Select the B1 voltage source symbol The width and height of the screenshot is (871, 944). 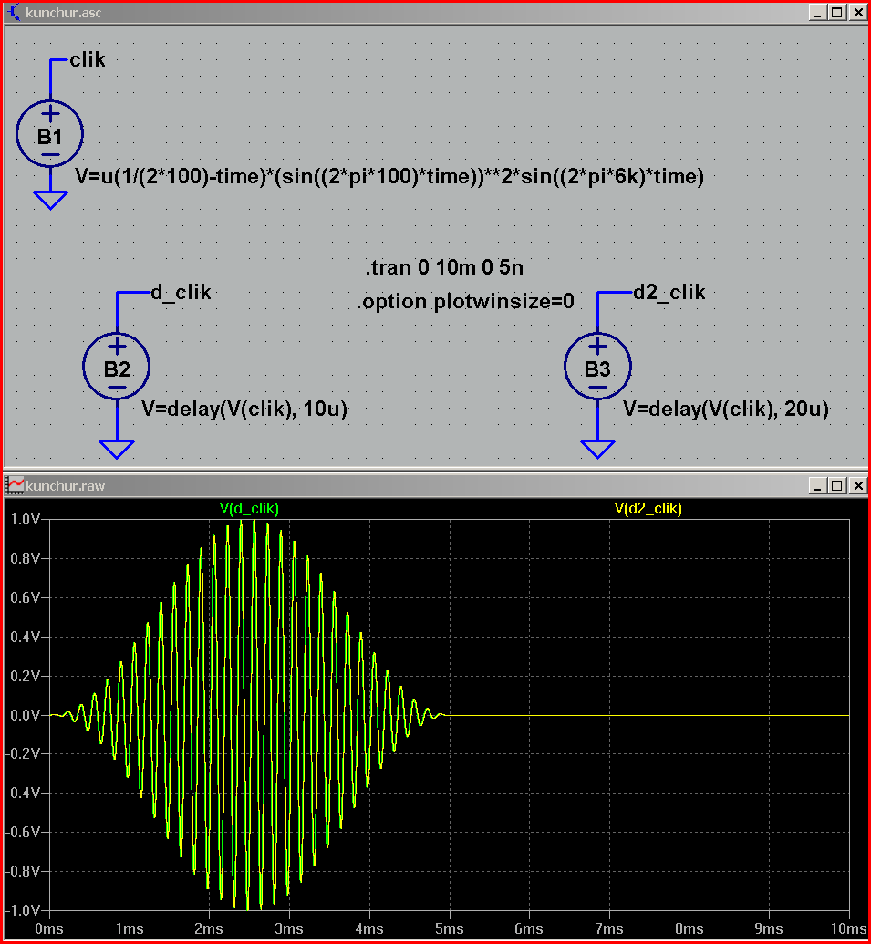coord(50,134)
